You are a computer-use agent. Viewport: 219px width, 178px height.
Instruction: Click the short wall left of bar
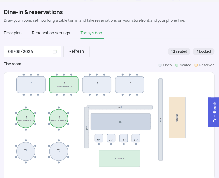pyautogui.click(x=87, y=128)
